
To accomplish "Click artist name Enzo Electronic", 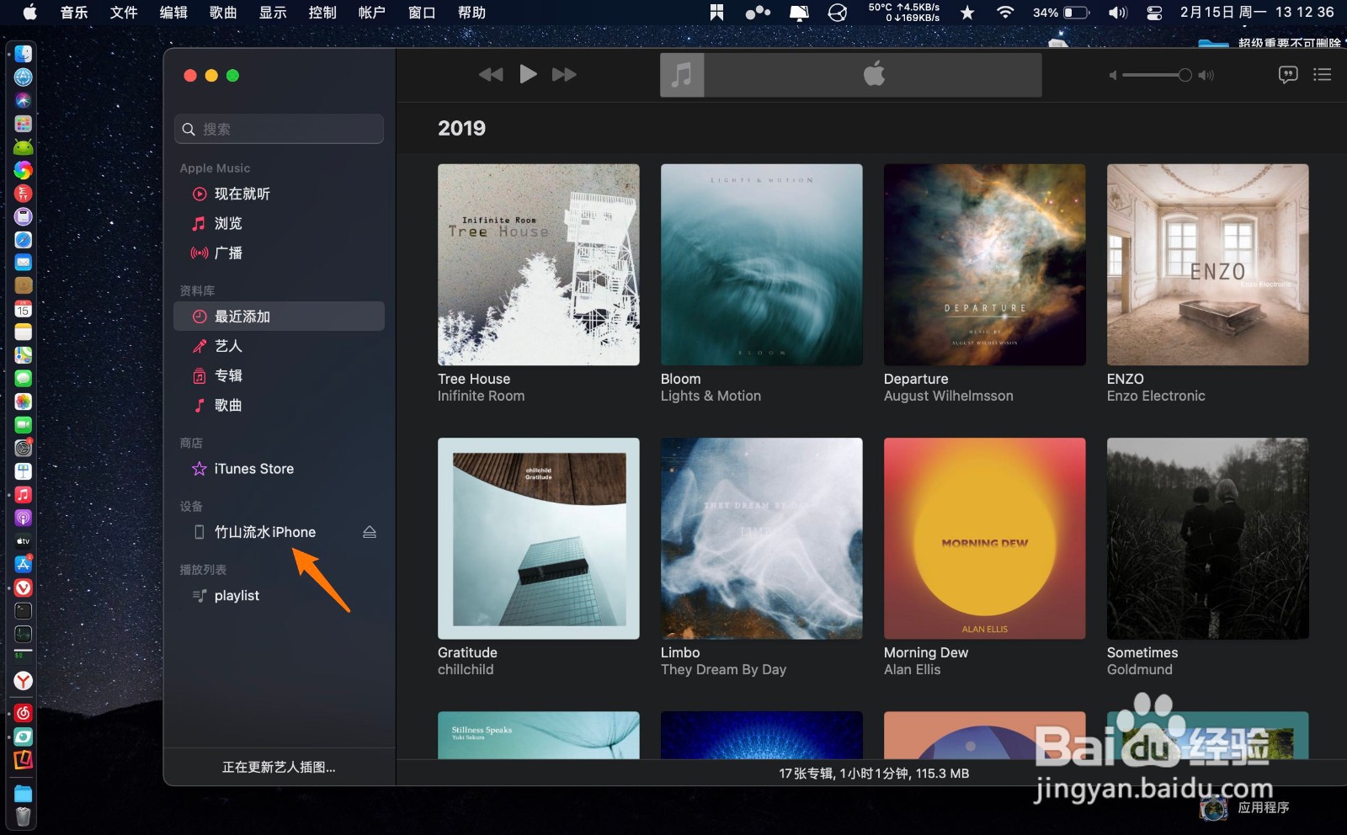I will click(1156, 396).
